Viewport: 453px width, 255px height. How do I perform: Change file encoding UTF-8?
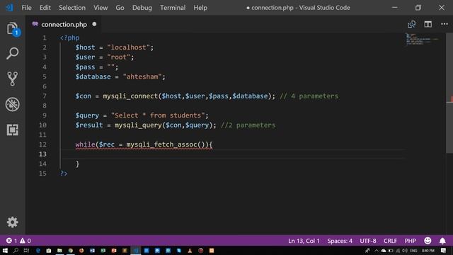pyautogui.click(x=368, y=241)
